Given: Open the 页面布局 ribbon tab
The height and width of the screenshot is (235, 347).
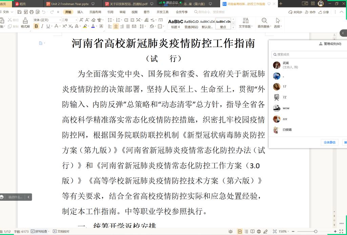Looking at the screenshot, I should point(95,12).
